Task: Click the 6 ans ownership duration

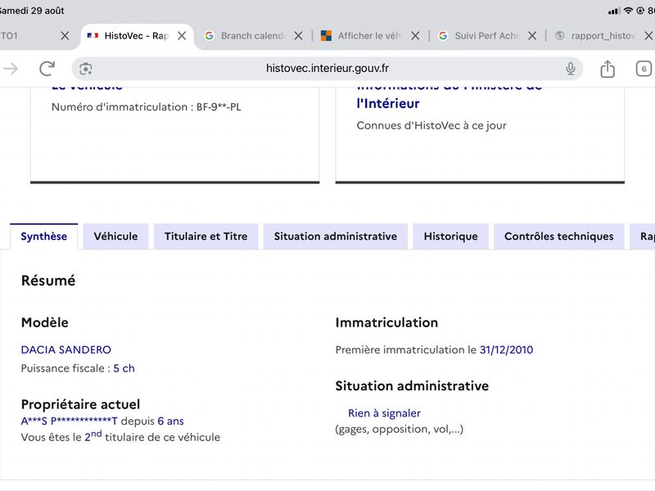Action: coord(170,421)
